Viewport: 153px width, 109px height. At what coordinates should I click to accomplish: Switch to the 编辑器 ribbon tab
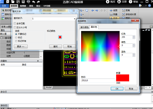[x=23, y=6]
